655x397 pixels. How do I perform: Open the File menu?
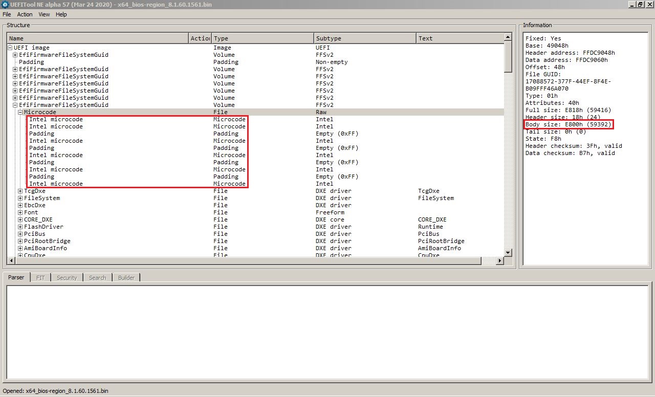tap(7, 14)
